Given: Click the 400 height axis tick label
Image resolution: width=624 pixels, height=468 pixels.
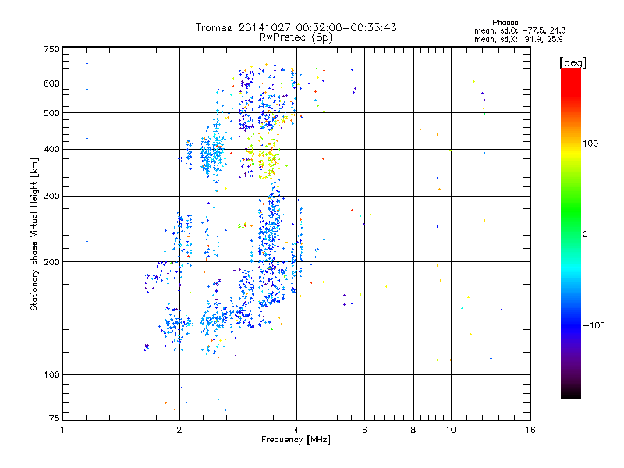Looking at the screenshot, I should (x=51, y=150).
